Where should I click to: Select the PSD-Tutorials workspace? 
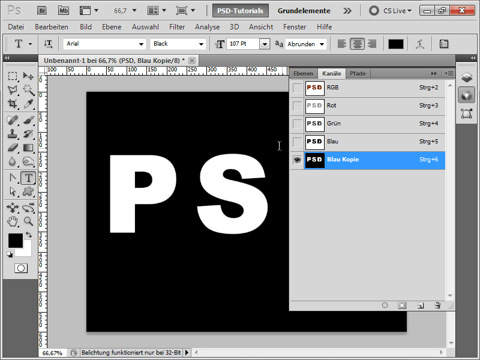click(x=241, y=11)
